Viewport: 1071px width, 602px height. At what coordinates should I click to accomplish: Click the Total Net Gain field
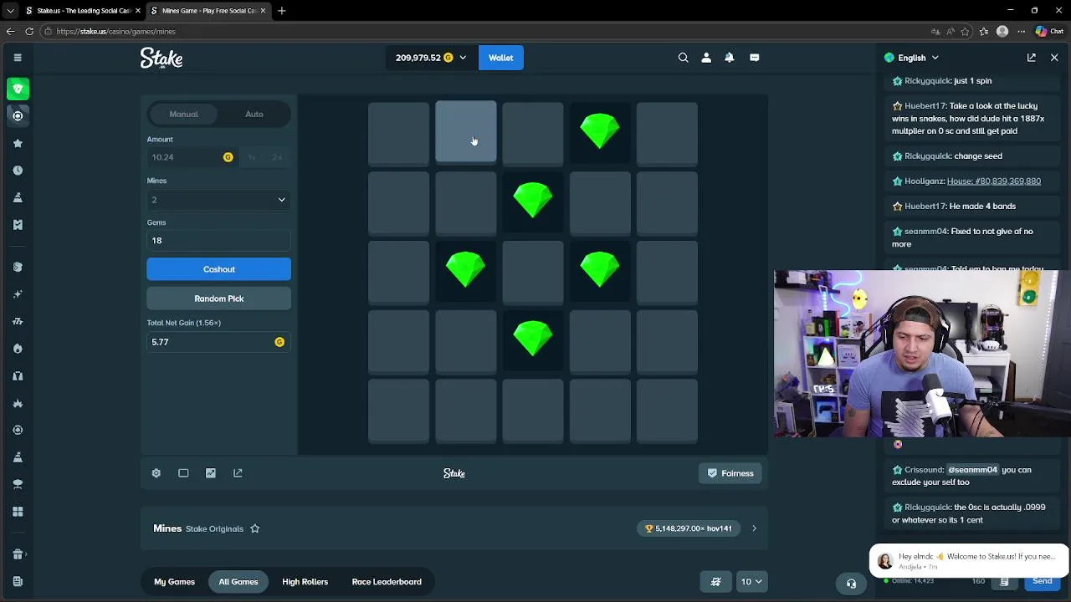(218, 342)
